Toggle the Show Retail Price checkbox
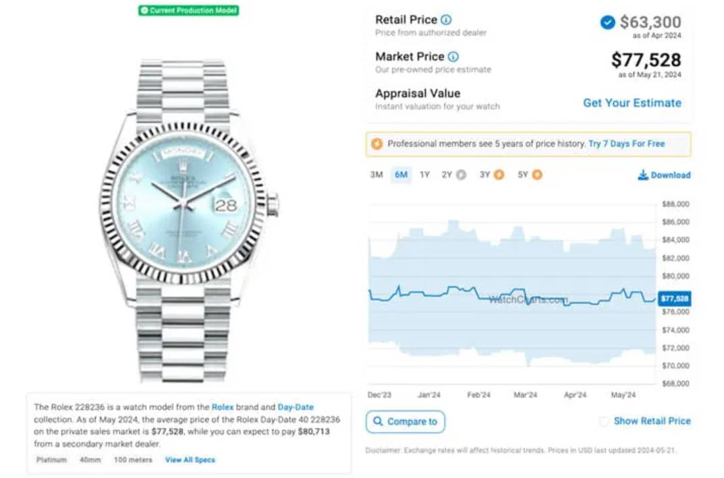The height and width of the screenshot is (478, 724). pyautogui.click(x=604, y=421)
